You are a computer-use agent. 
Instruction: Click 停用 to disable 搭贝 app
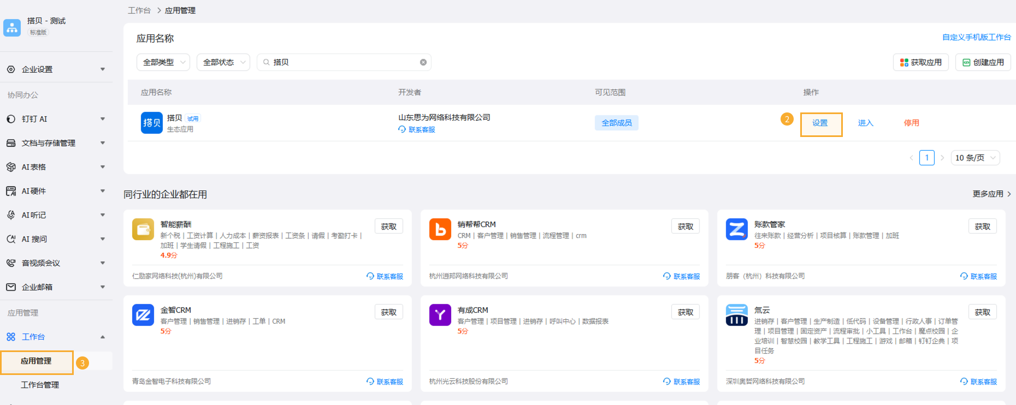912,123
